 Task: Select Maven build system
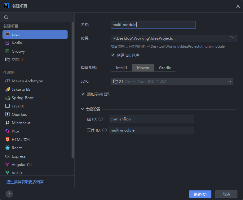(x=143, y=67)
